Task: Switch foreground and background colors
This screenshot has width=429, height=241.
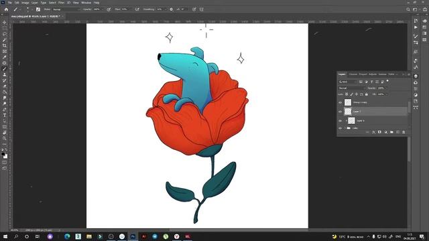Action: pos(6,150)
